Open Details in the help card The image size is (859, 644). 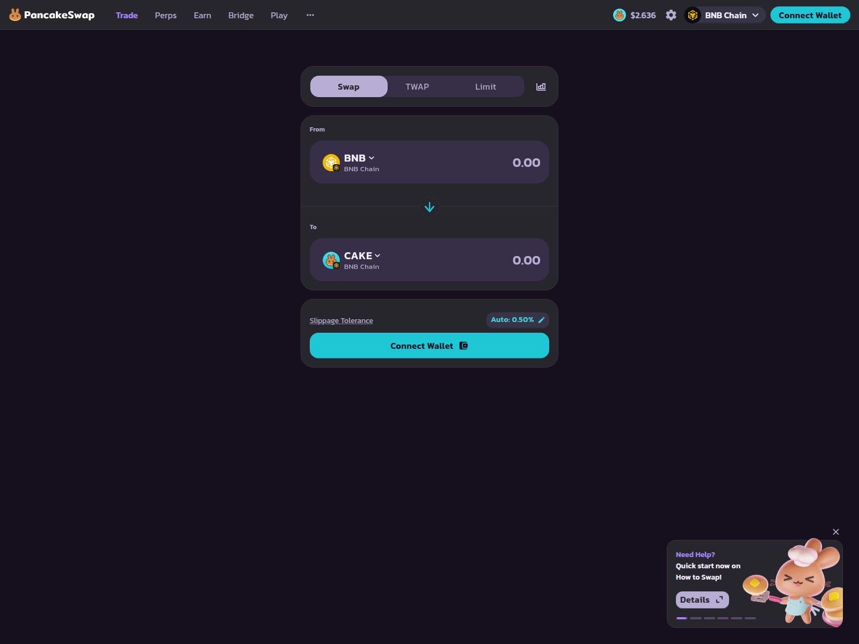[x=702, y=600]
